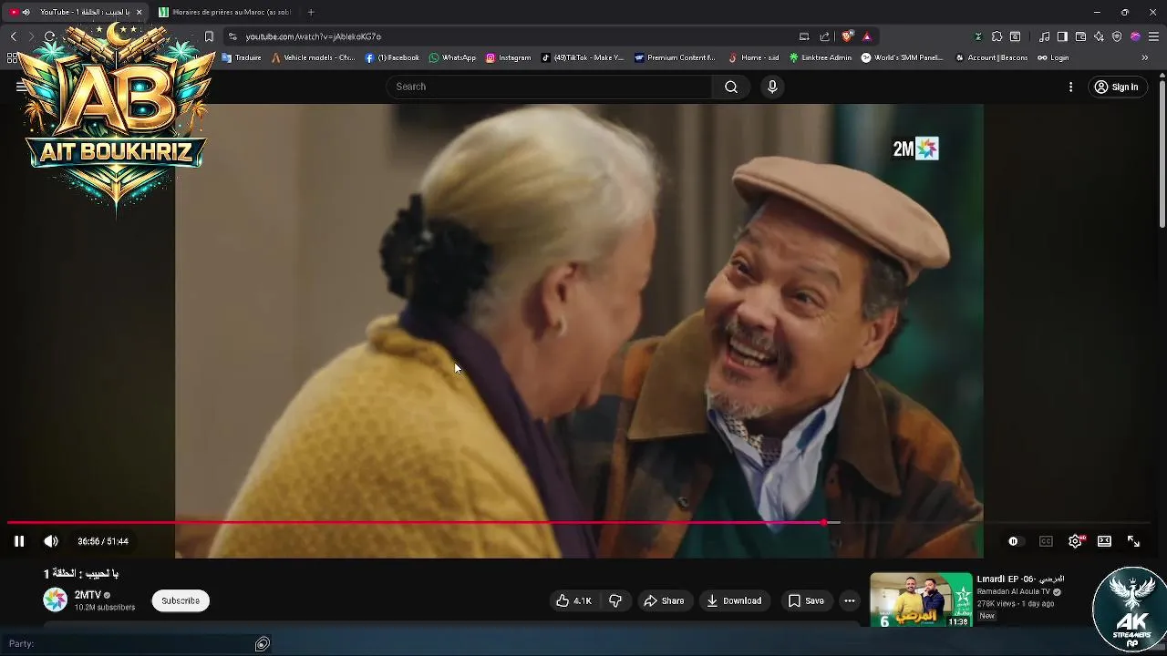Open TikTok bookmark
The image size is (1167, 656).
[583, 57]
